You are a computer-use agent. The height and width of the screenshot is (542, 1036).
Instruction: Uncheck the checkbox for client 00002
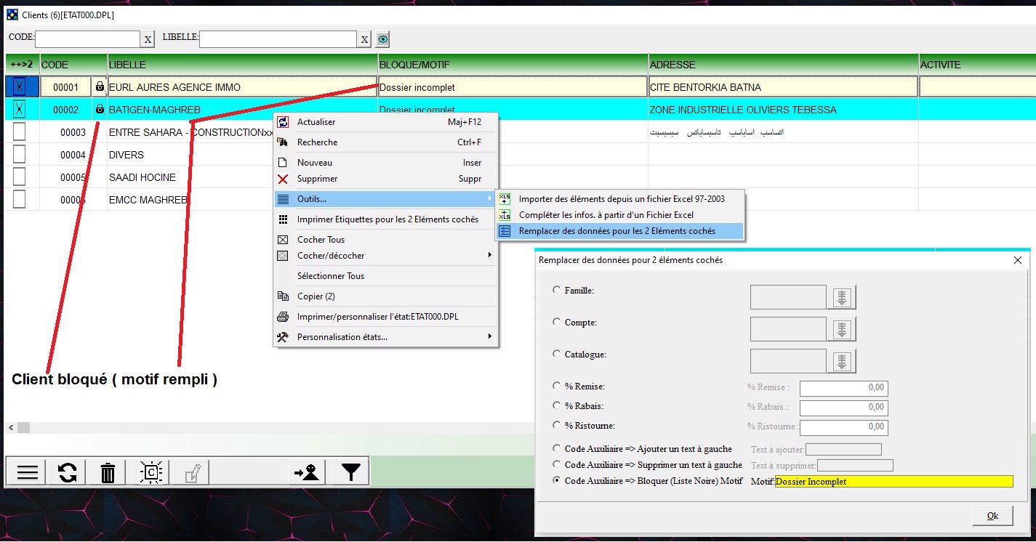pos(20,110)
